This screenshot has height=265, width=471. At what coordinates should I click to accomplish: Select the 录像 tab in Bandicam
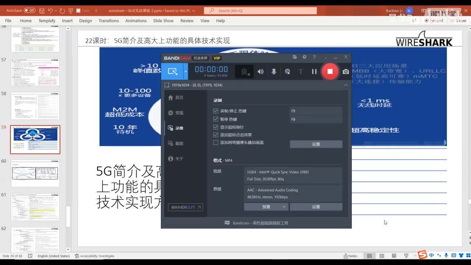pos(176,128)
